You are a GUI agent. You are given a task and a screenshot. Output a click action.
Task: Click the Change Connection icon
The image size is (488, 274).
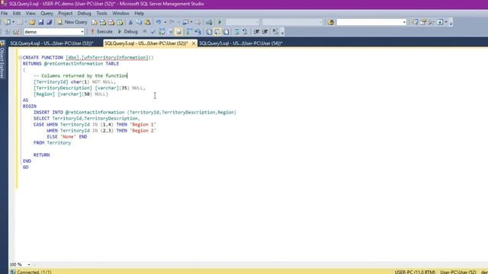[x=16, y=32]
